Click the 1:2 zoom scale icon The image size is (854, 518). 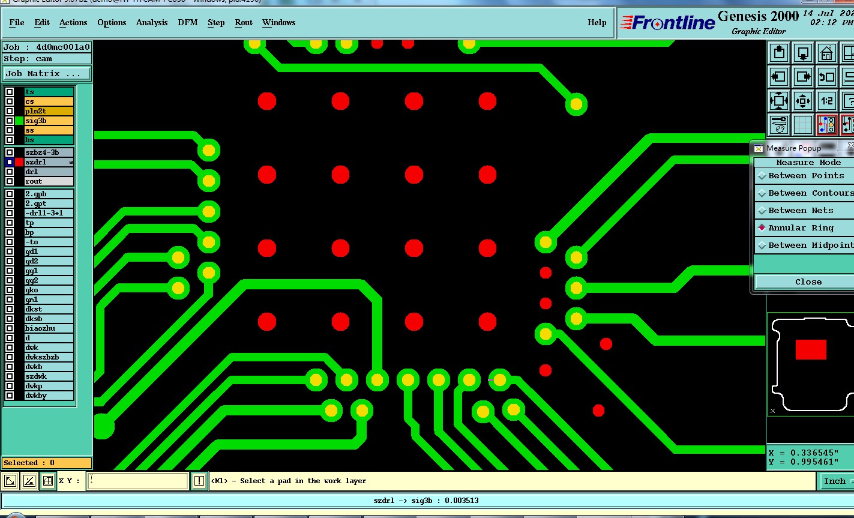[x=827, y=101]
